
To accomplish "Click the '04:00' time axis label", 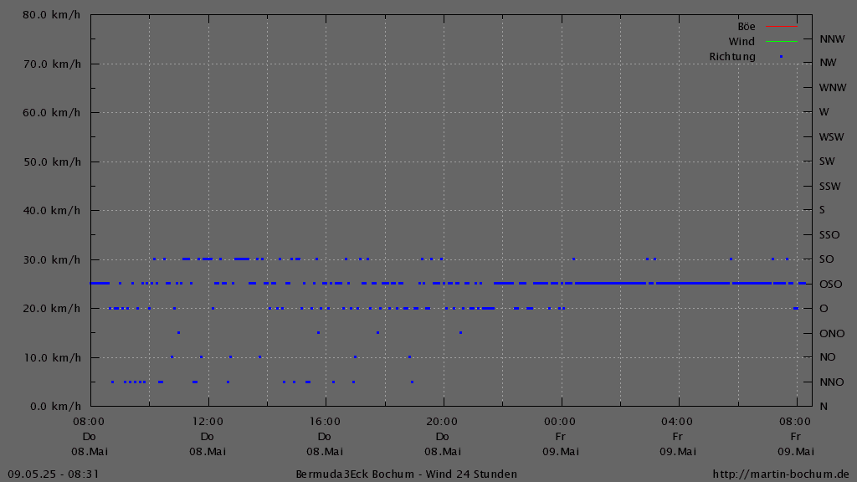I will tap(677, 422).
